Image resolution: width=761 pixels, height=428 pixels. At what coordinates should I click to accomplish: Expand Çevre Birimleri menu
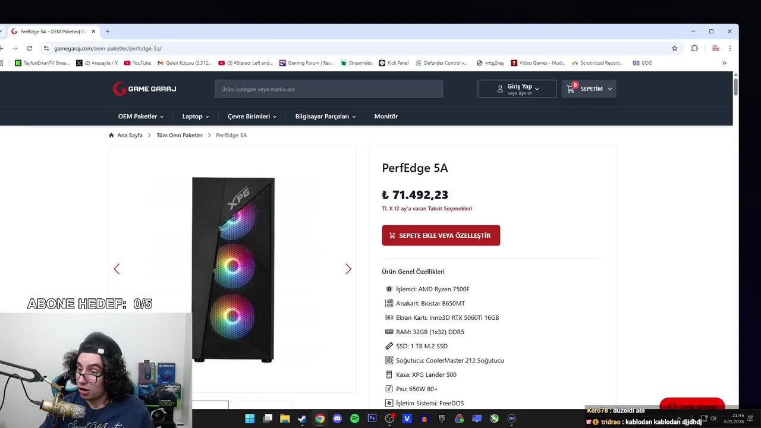click(252, 117)
